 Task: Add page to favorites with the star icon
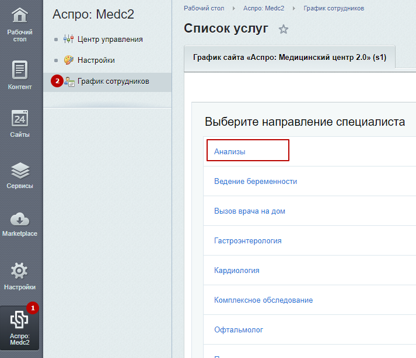[284, 29]
